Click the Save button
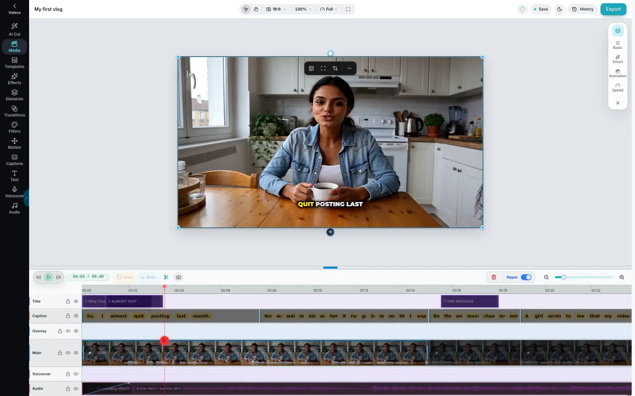This screenshot has height=396, width=635. tap(541, 9)
